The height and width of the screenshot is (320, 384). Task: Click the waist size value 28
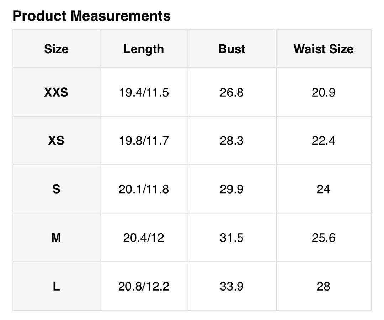pyautogui.click(x=324, y=287)
